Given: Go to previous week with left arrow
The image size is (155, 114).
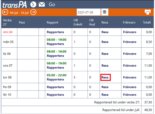Looking at the screenshot, I should pyautogui.click(x=5, y=12).
